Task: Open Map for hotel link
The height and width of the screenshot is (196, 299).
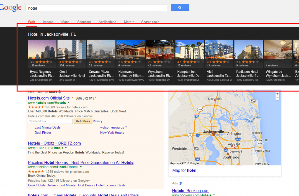Action: pos(184,171)
